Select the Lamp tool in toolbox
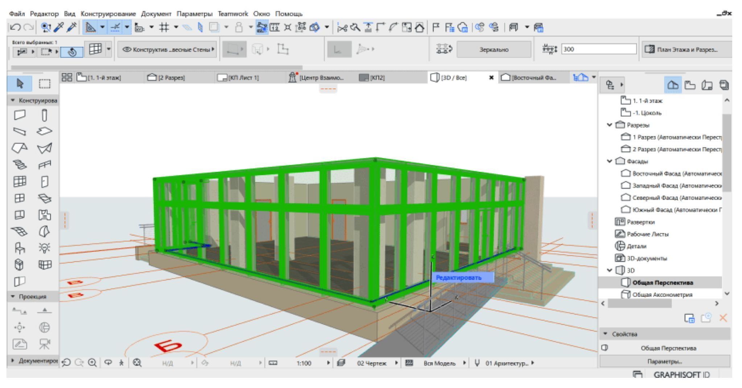The height and width of the screenshot is (388, 742). 45,248
